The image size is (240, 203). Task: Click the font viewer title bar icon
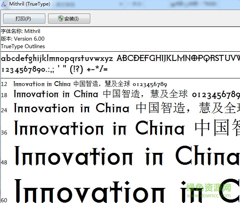pyautogui.click(x=4, y=4)
